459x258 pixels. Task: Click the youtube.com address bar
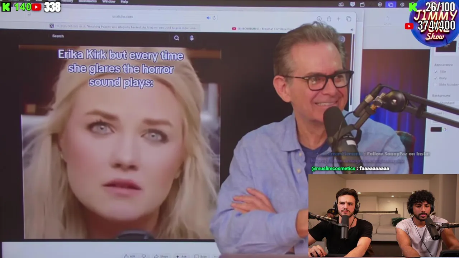click(x=123, y=16)
